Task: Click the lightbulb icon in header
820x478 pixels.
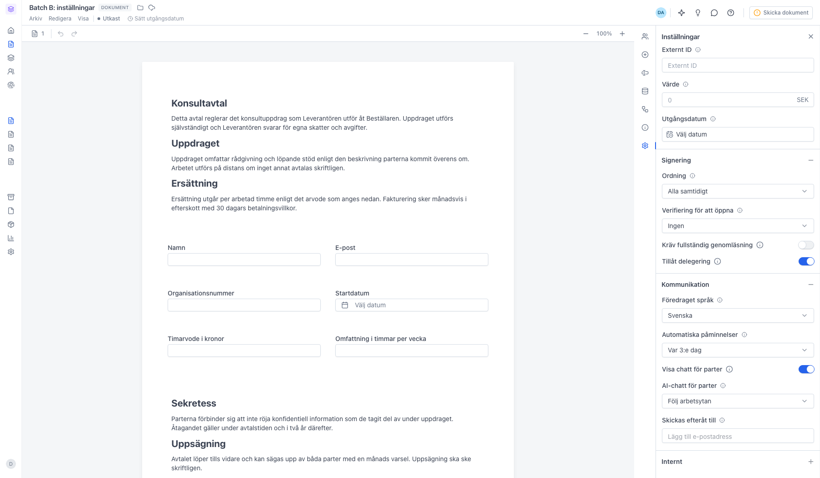Action: click(x=698, y=13)
